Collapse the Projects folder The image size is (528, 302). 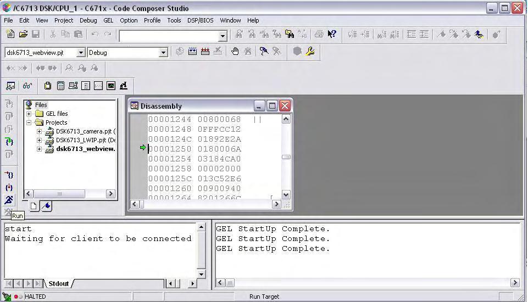[29, 122]
